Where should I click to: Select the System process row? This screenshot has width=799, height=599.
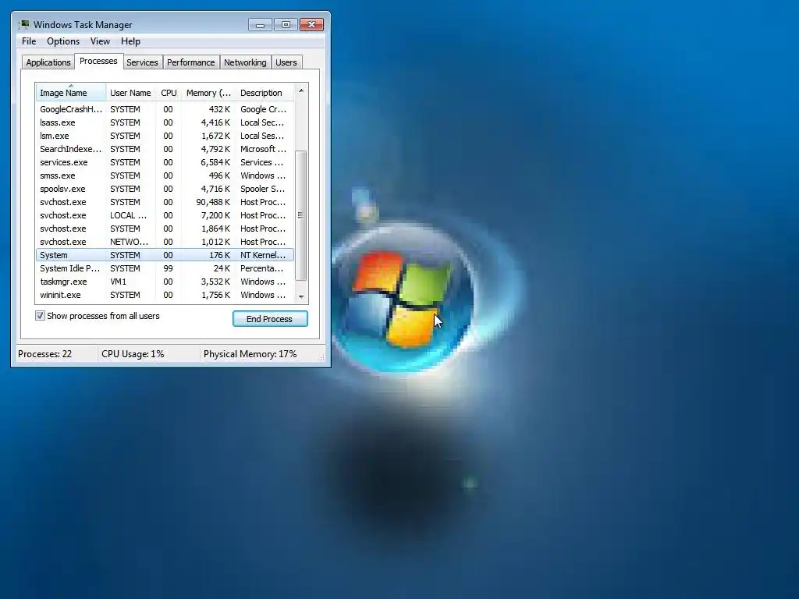165,255
